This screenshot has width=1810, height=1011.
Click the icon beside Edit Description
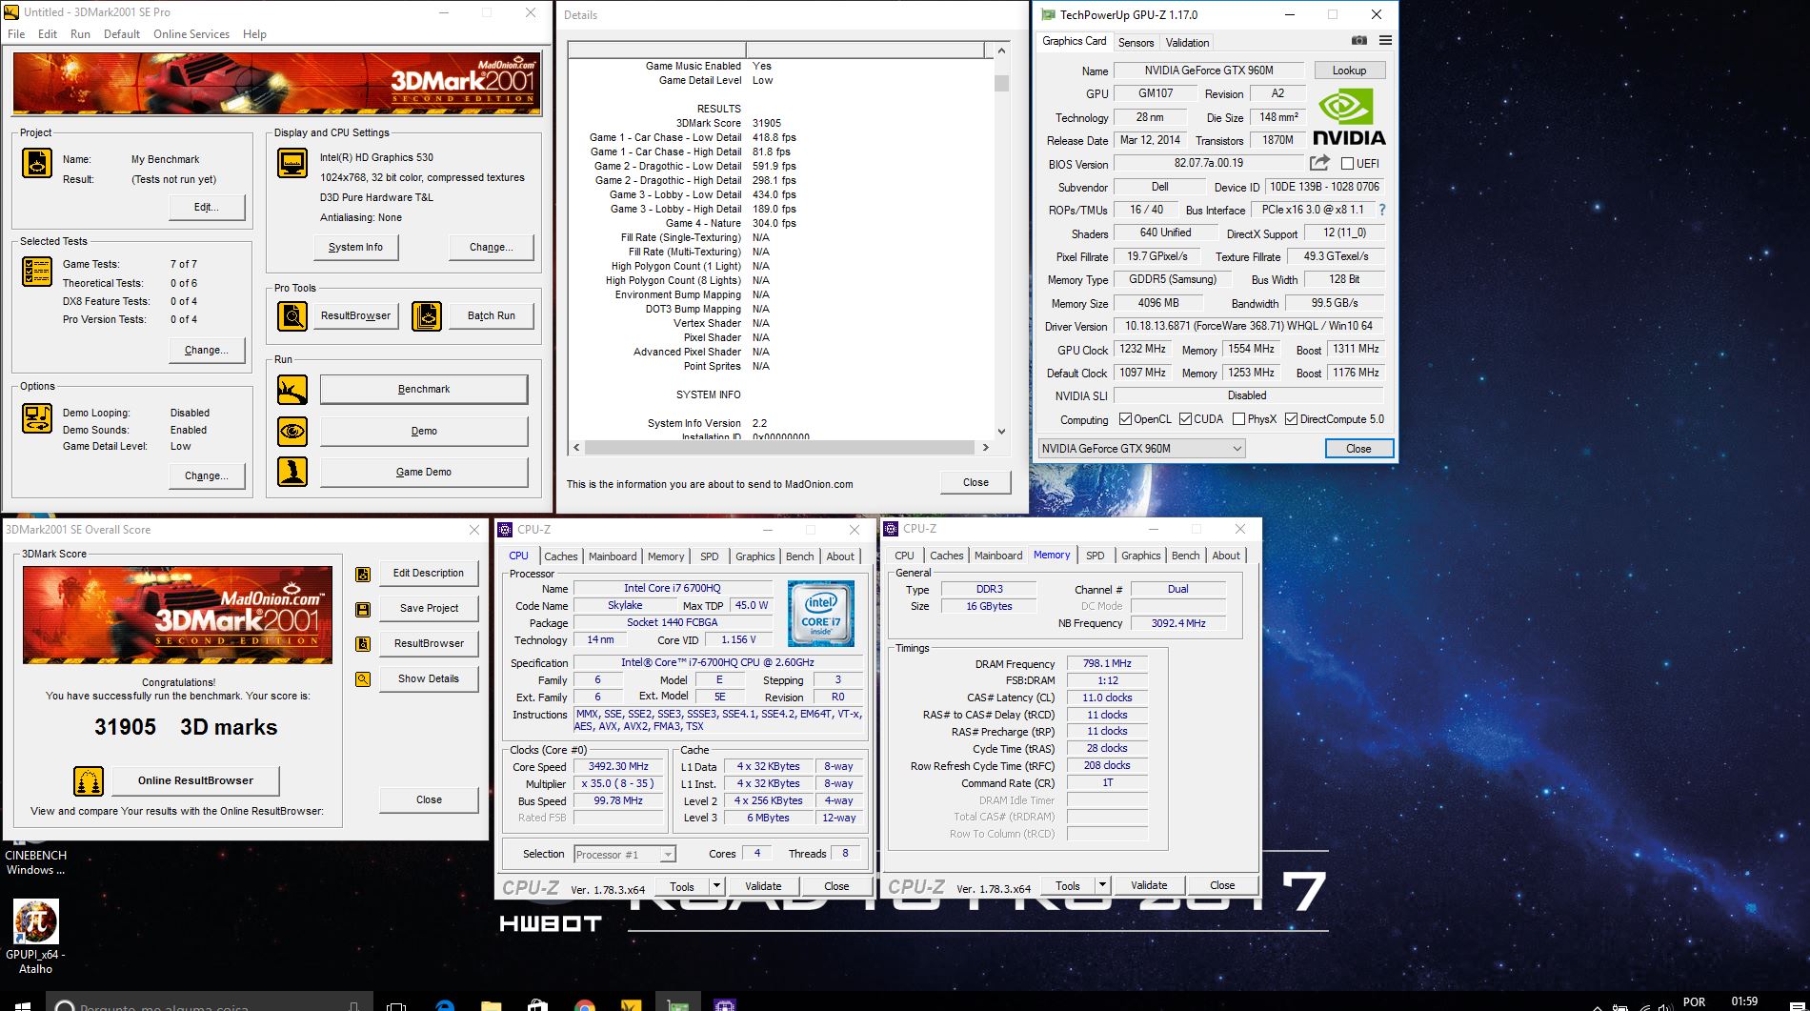363,574
